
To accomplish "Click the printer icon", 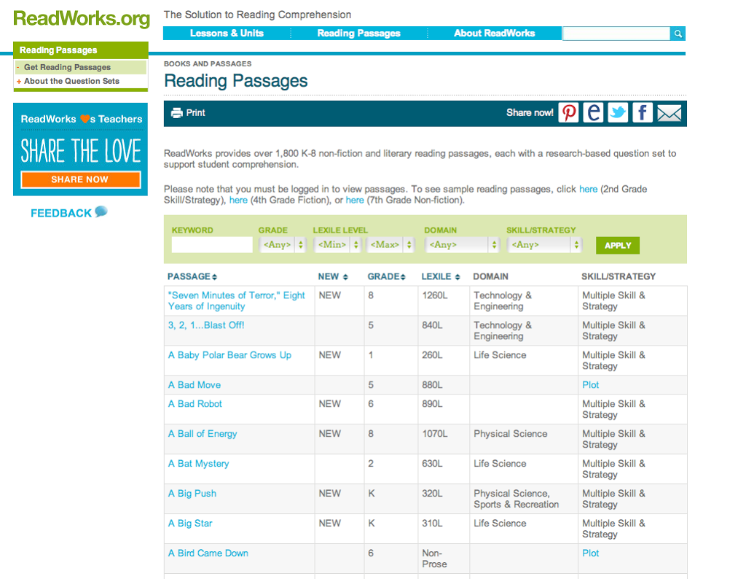I will [177, 113].
